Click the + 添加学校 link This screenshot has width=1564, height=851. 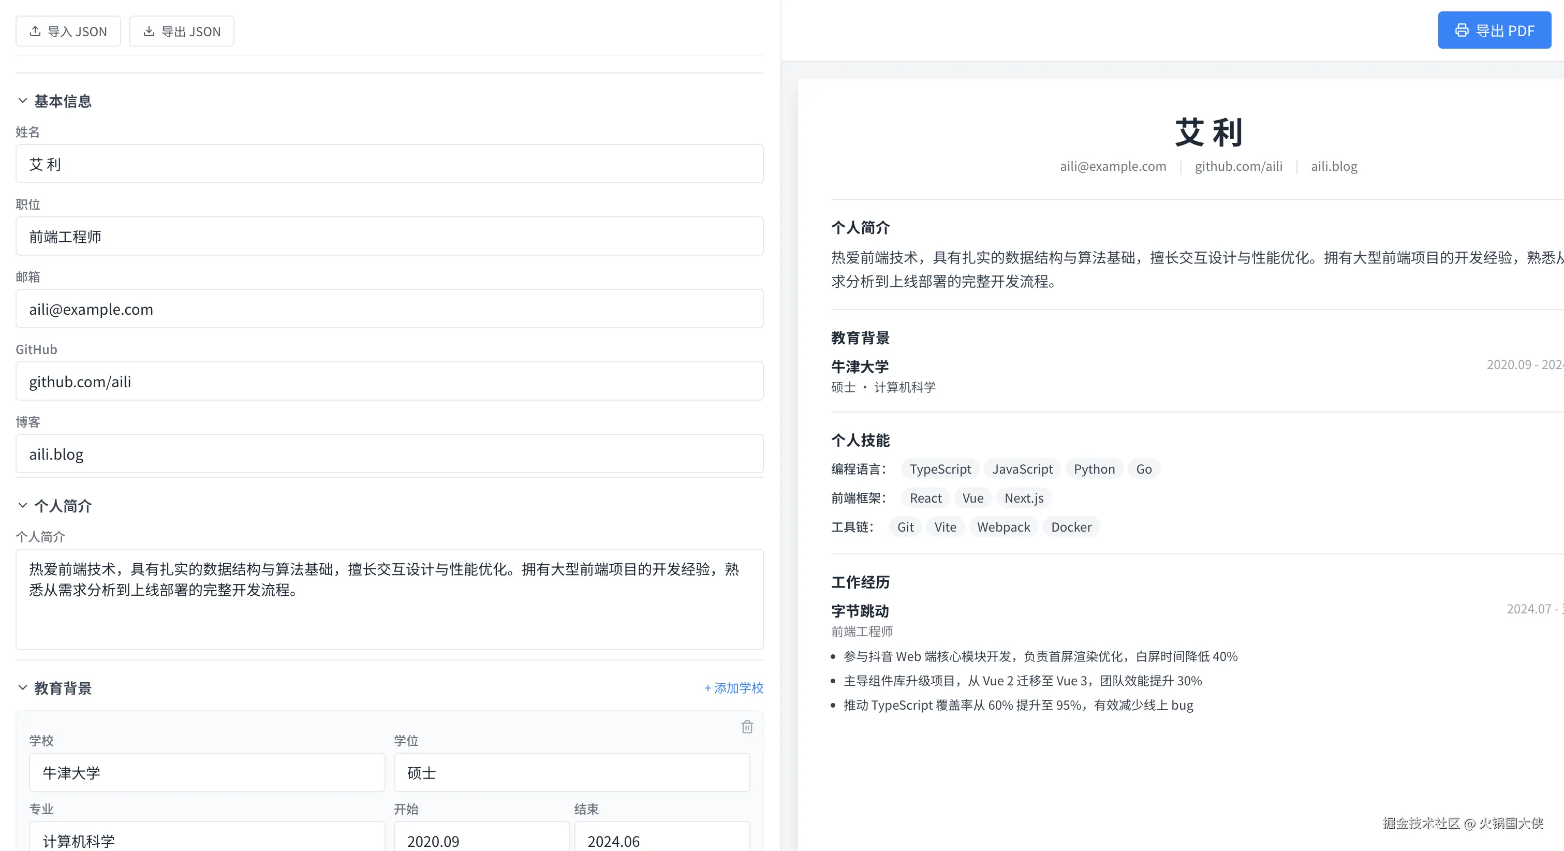[x=733, y=687]
